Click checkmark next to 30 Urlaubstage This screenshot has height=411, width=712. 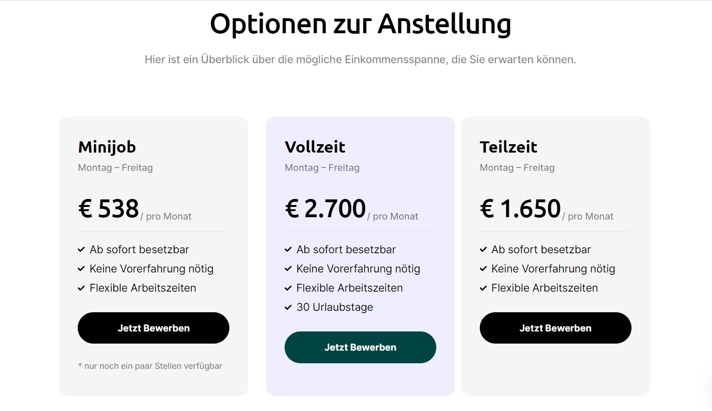[288, 307]
